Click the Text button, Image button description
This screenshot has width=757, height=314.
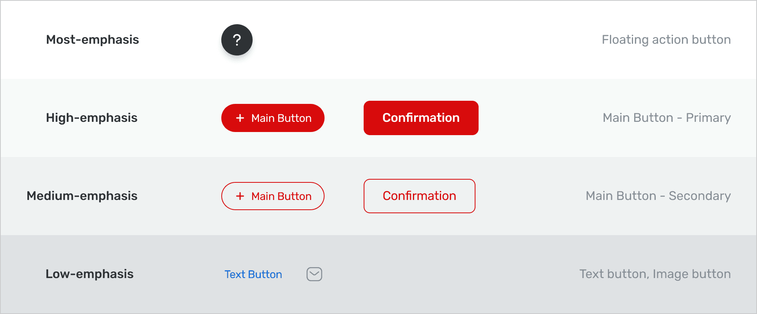point(655,274)
